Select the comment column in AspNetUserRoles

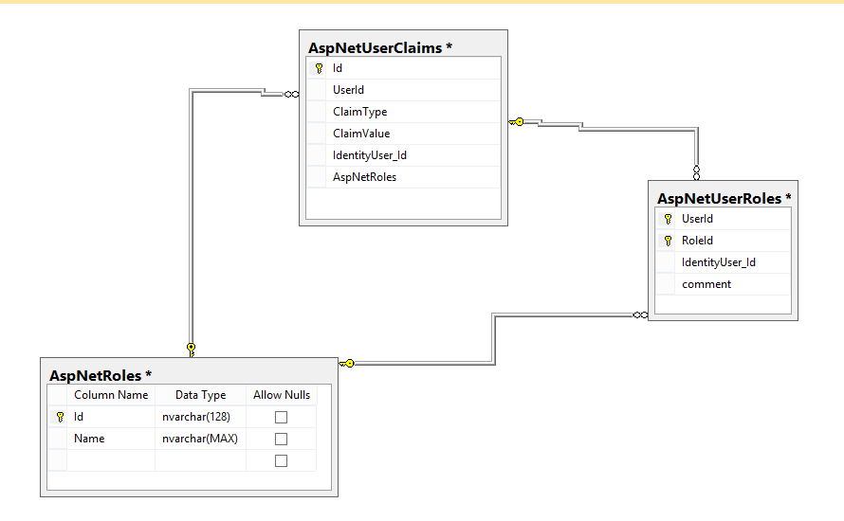pyautogui.click(x=706, y=284)
